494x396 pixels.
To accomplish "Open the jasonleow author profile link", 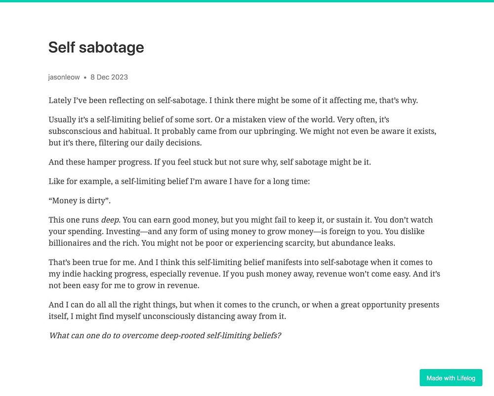I will [64, 77].
